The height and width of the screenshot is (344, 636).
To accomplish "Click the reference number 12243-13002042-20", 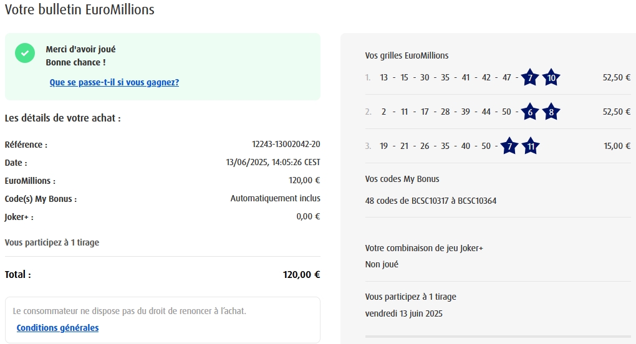I will pyautogui.click(x=286, y=145).
